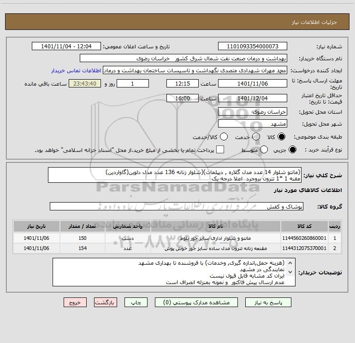
Task: Click product code 1144560260860001
Action: [x=304, y=238]
